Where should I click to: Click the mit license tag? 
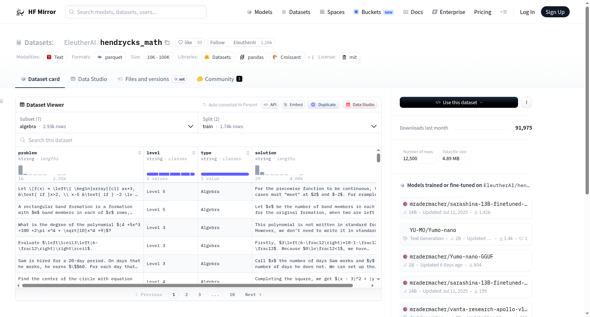pos(350,57)
